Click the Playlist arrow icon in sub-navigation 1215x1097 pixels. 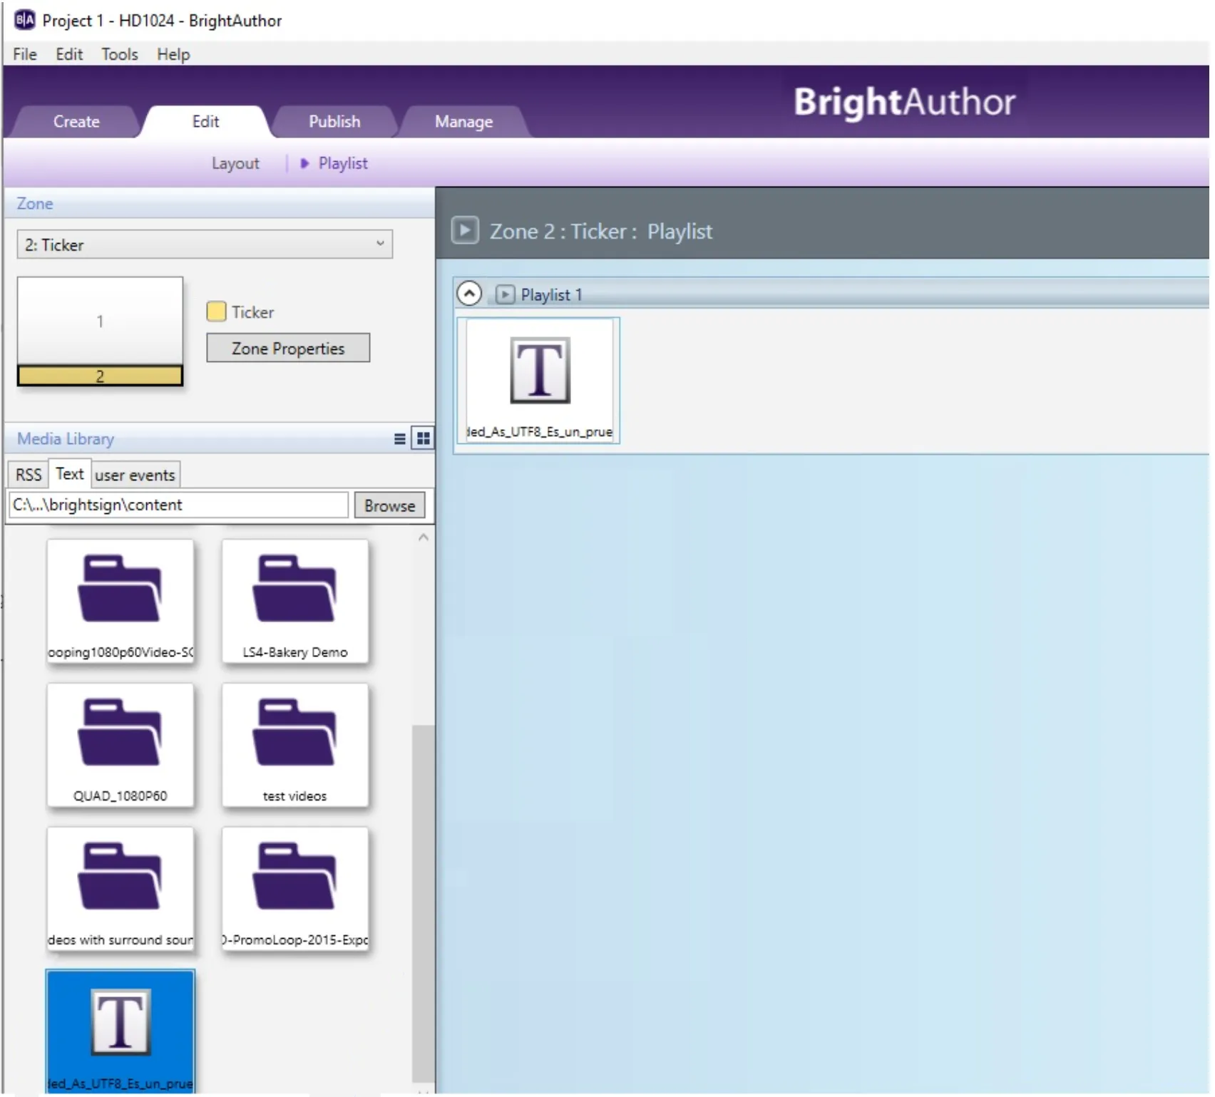[304, 163]
